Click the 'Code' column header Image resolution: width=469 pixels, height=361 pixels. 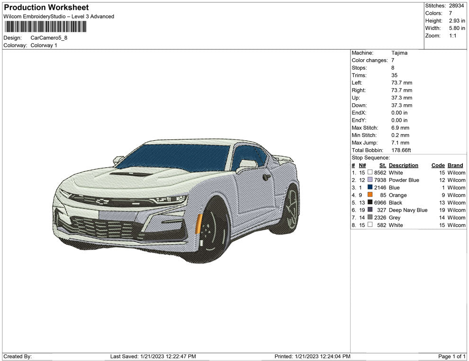point(438,165)
